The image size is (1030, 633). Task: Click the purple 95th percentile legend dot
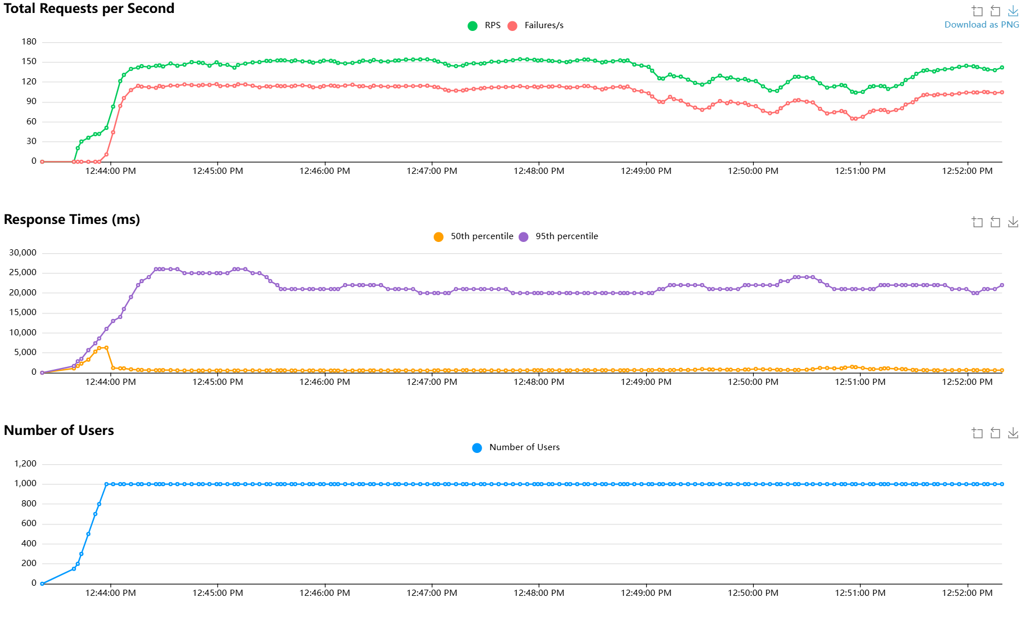click(x=524, y=237)
